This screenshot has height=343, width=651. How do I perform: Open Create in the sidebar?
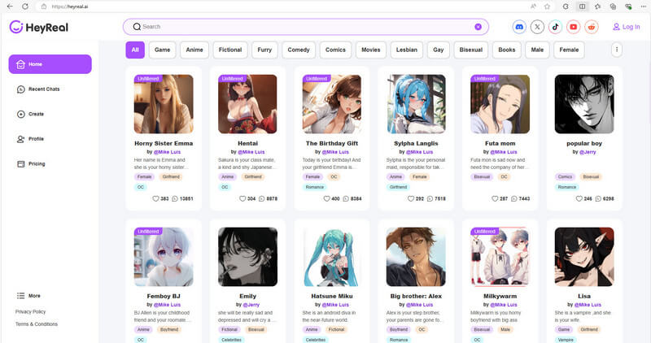pos(30,114)
